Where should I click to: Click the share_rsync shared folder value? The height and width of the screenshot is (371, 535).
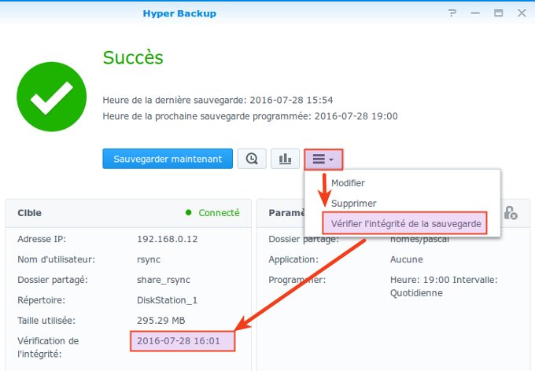pyautogui.click(x=164, y=280)
